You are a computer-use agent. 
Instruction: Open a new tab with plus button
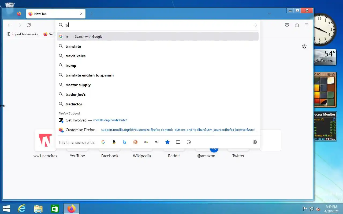(x=91, y=14)
